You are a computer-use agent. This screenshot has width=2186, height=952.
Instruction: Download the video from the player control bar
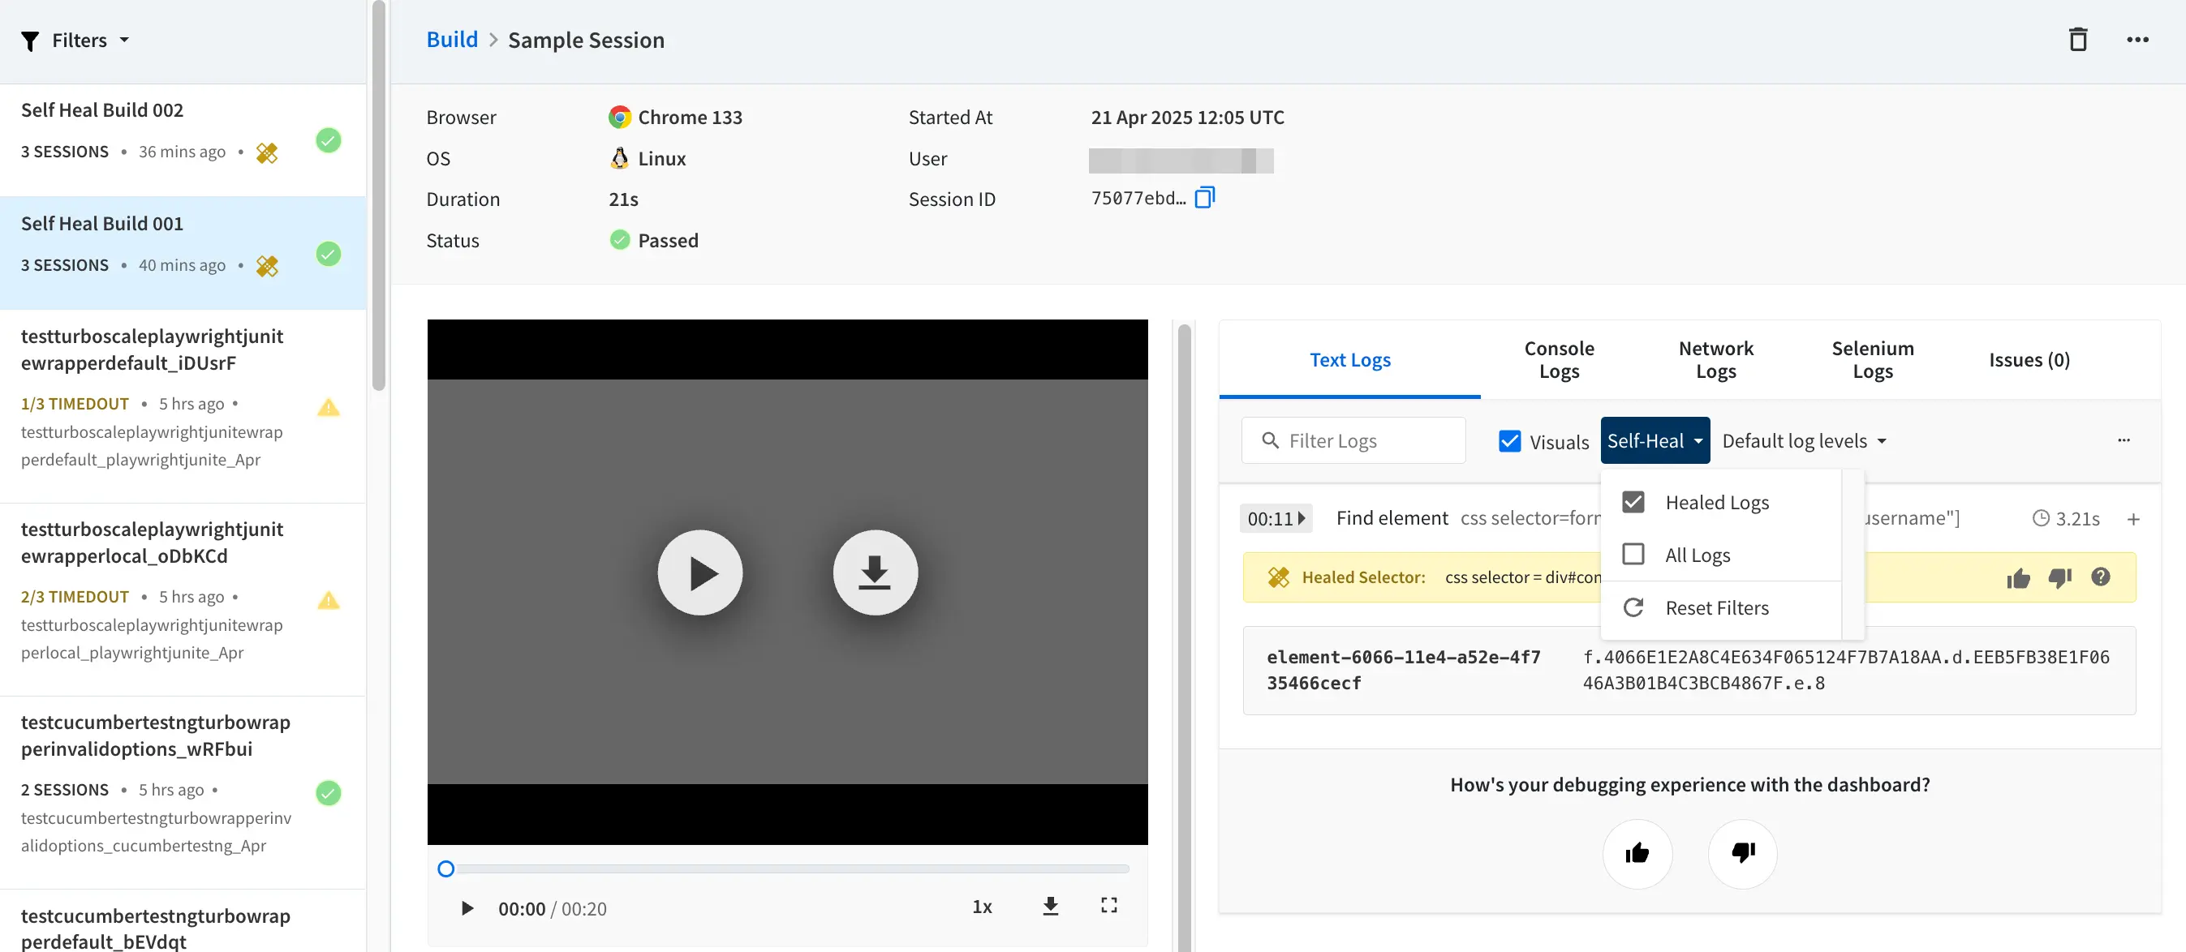point(1050,906)
